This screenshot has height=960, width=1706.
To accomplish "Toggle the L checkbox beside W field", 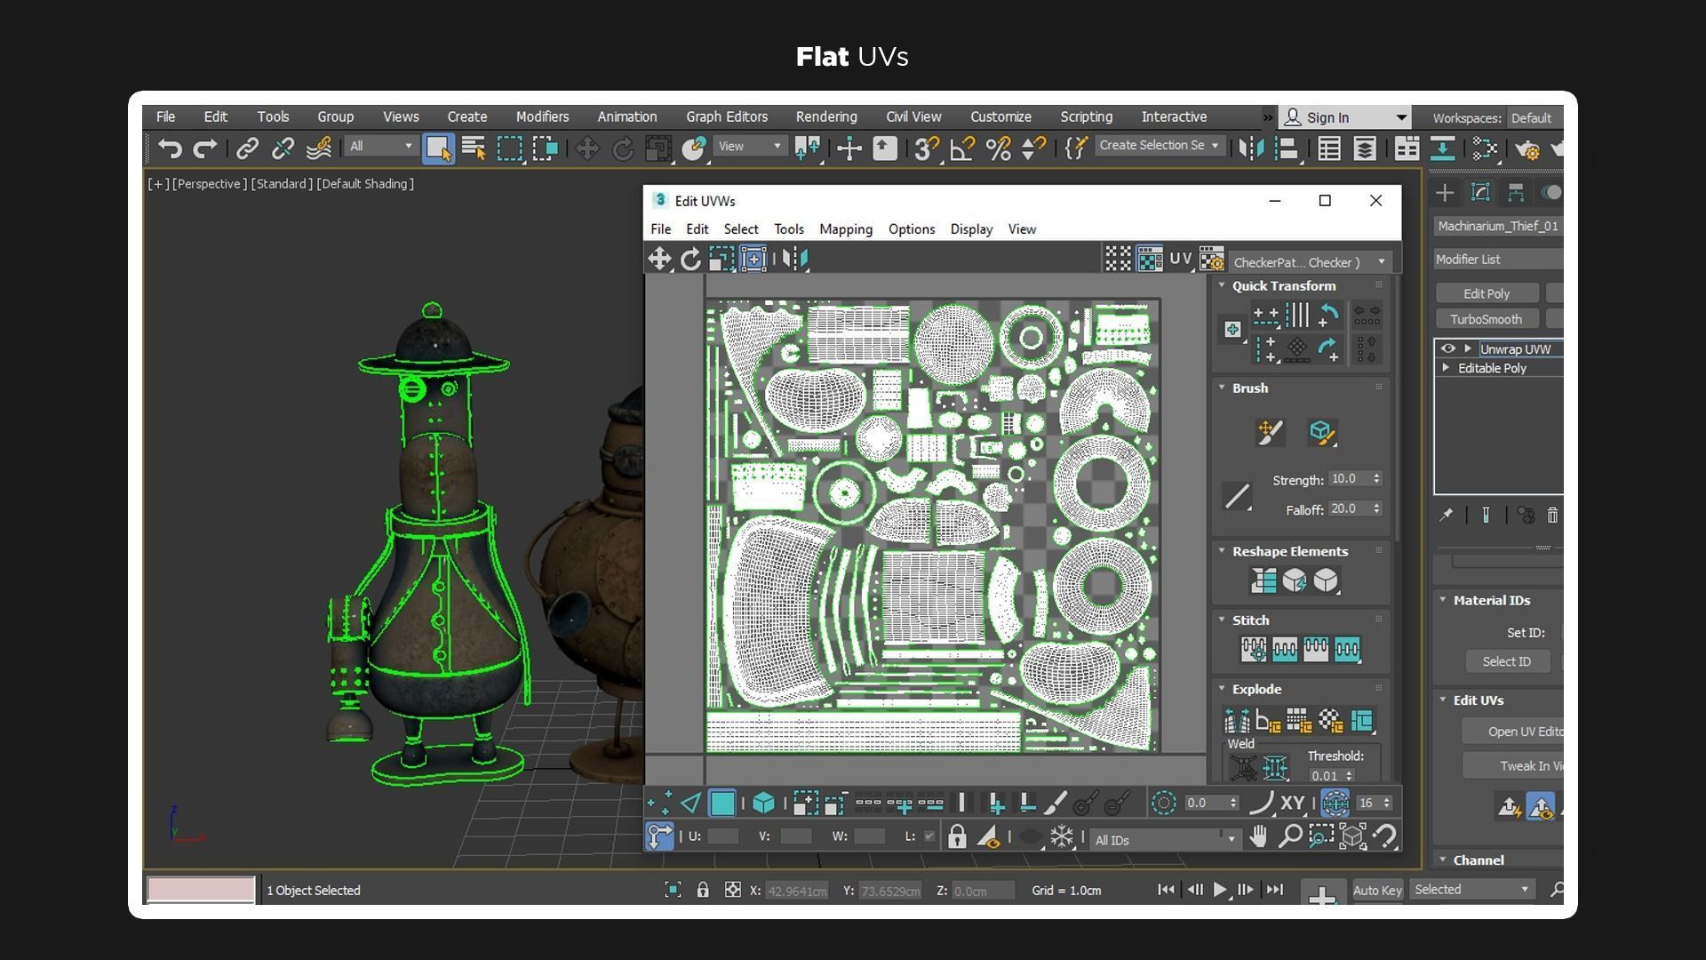I will click(929, 836).
